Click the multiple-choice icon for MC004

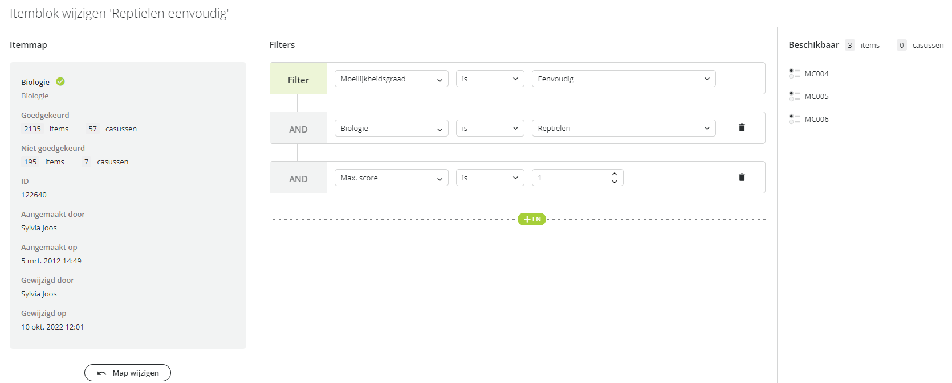(795, 73)
